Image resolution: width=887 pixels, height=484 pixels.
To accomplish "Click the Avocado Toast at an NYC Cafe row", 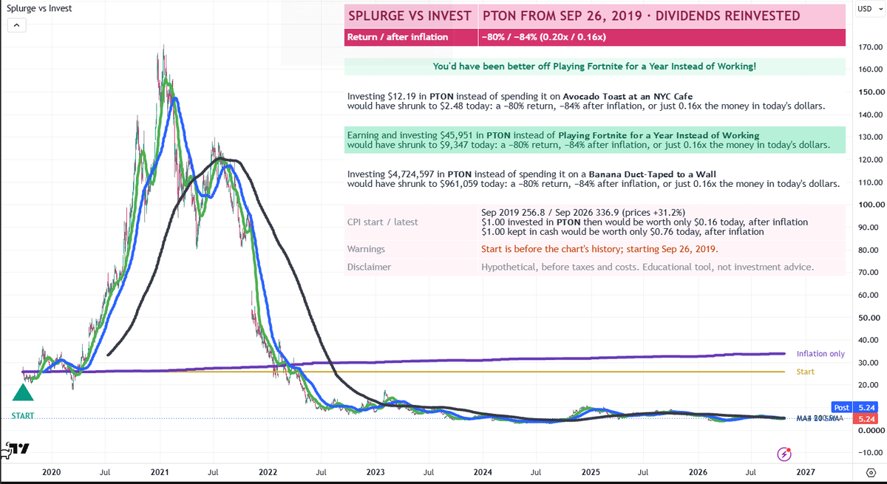I will [x=594, y=101].
